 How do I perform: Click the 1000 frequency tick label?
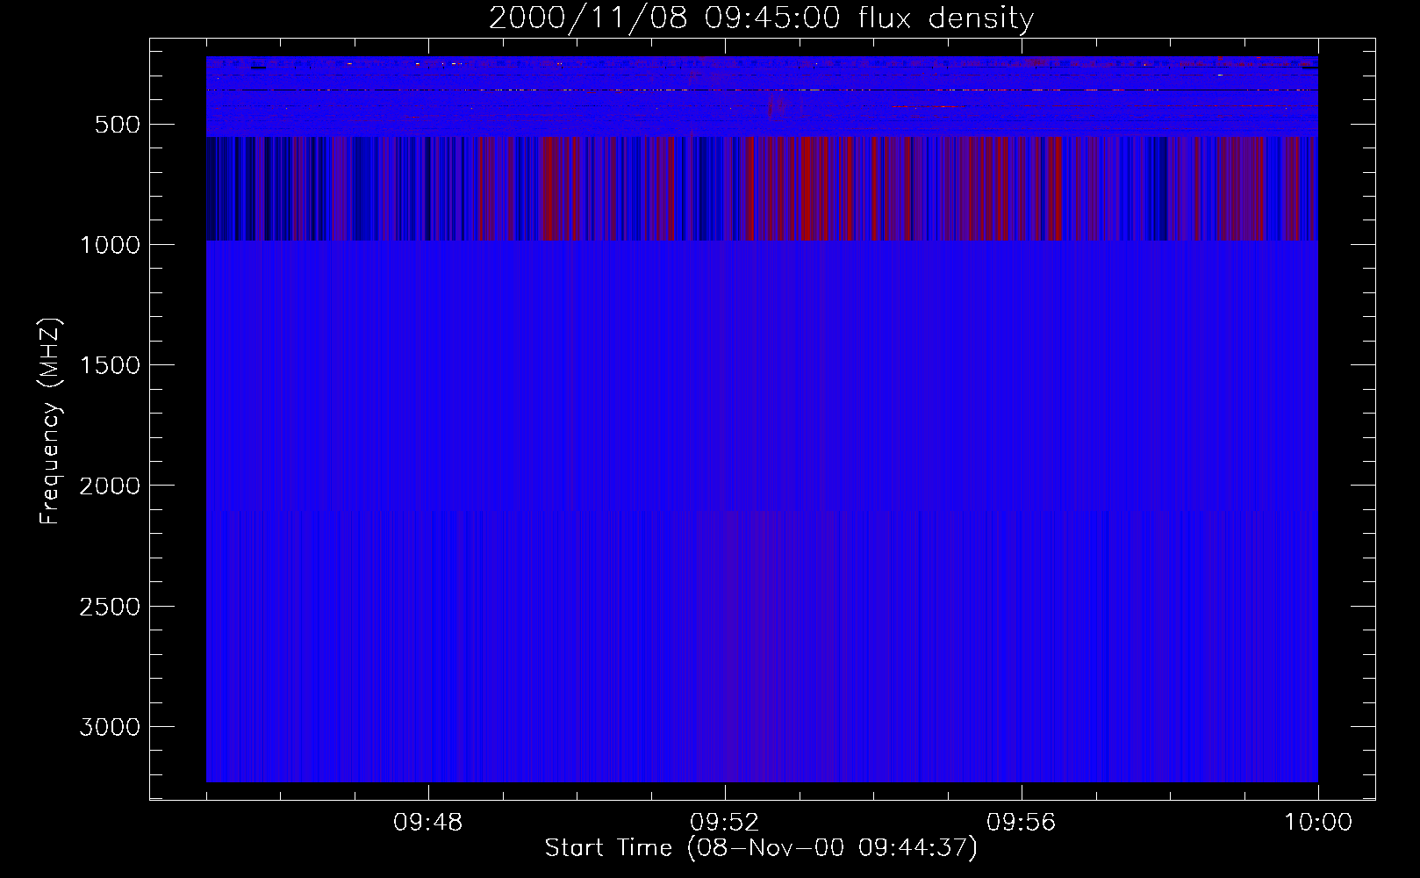pyautogui.click(x=110, y=245)
